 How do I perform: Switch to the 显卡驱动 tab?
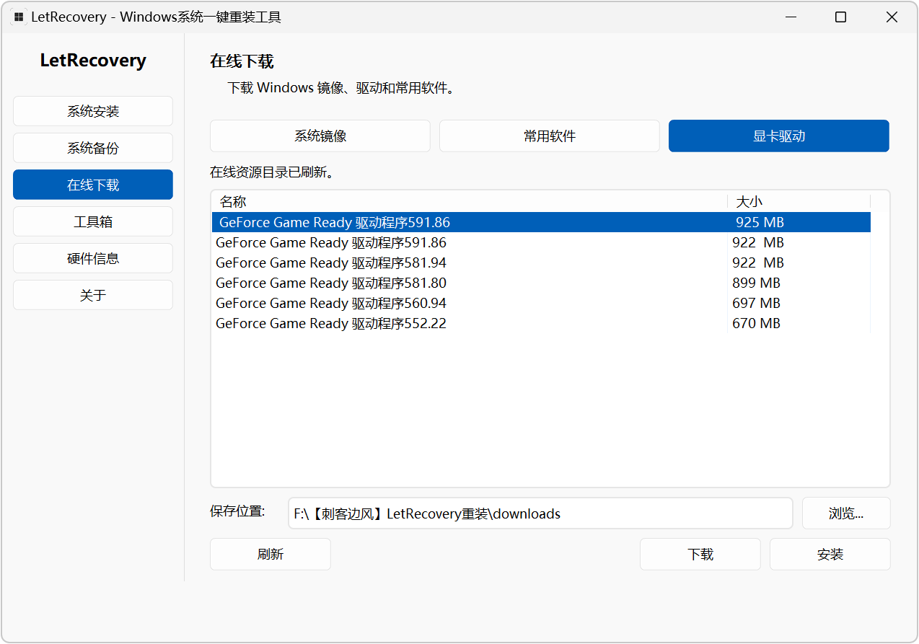pos(779,136)
